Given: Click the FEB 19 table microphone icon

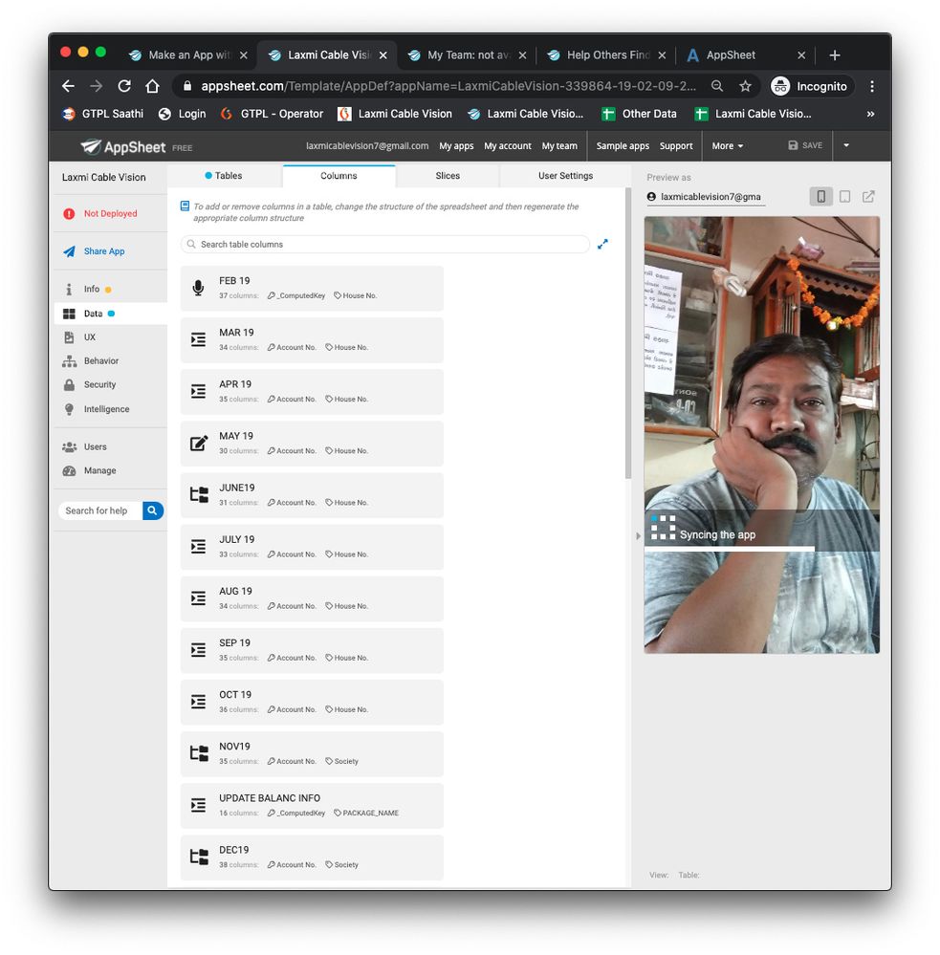Looking at the screenshot, I should point(198,288).
